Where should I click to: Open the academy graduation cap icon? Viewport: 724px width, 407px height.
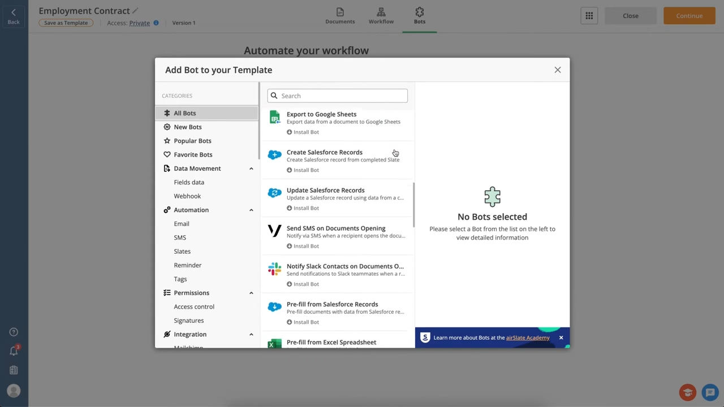[x=688, y=392]
